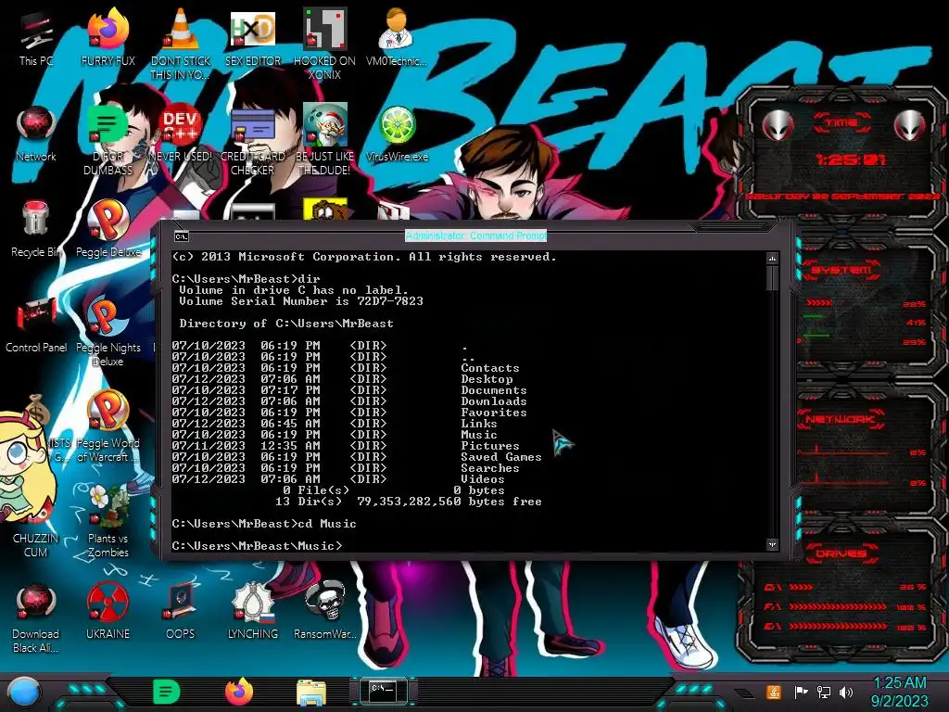Click the Command Prompt window title icon
This screenshot has height=712, width=949.
pyautogui.click(x=181, y=236)
